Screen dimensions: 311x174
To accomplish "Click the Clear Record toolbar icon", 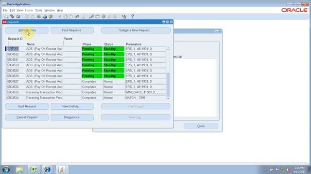I will click(77, 16).
